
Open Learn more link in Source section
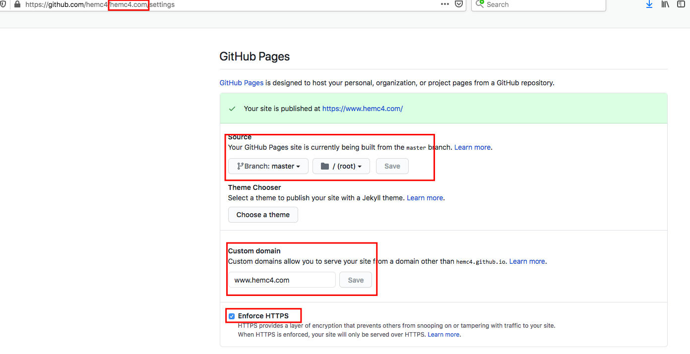point(473,147)
